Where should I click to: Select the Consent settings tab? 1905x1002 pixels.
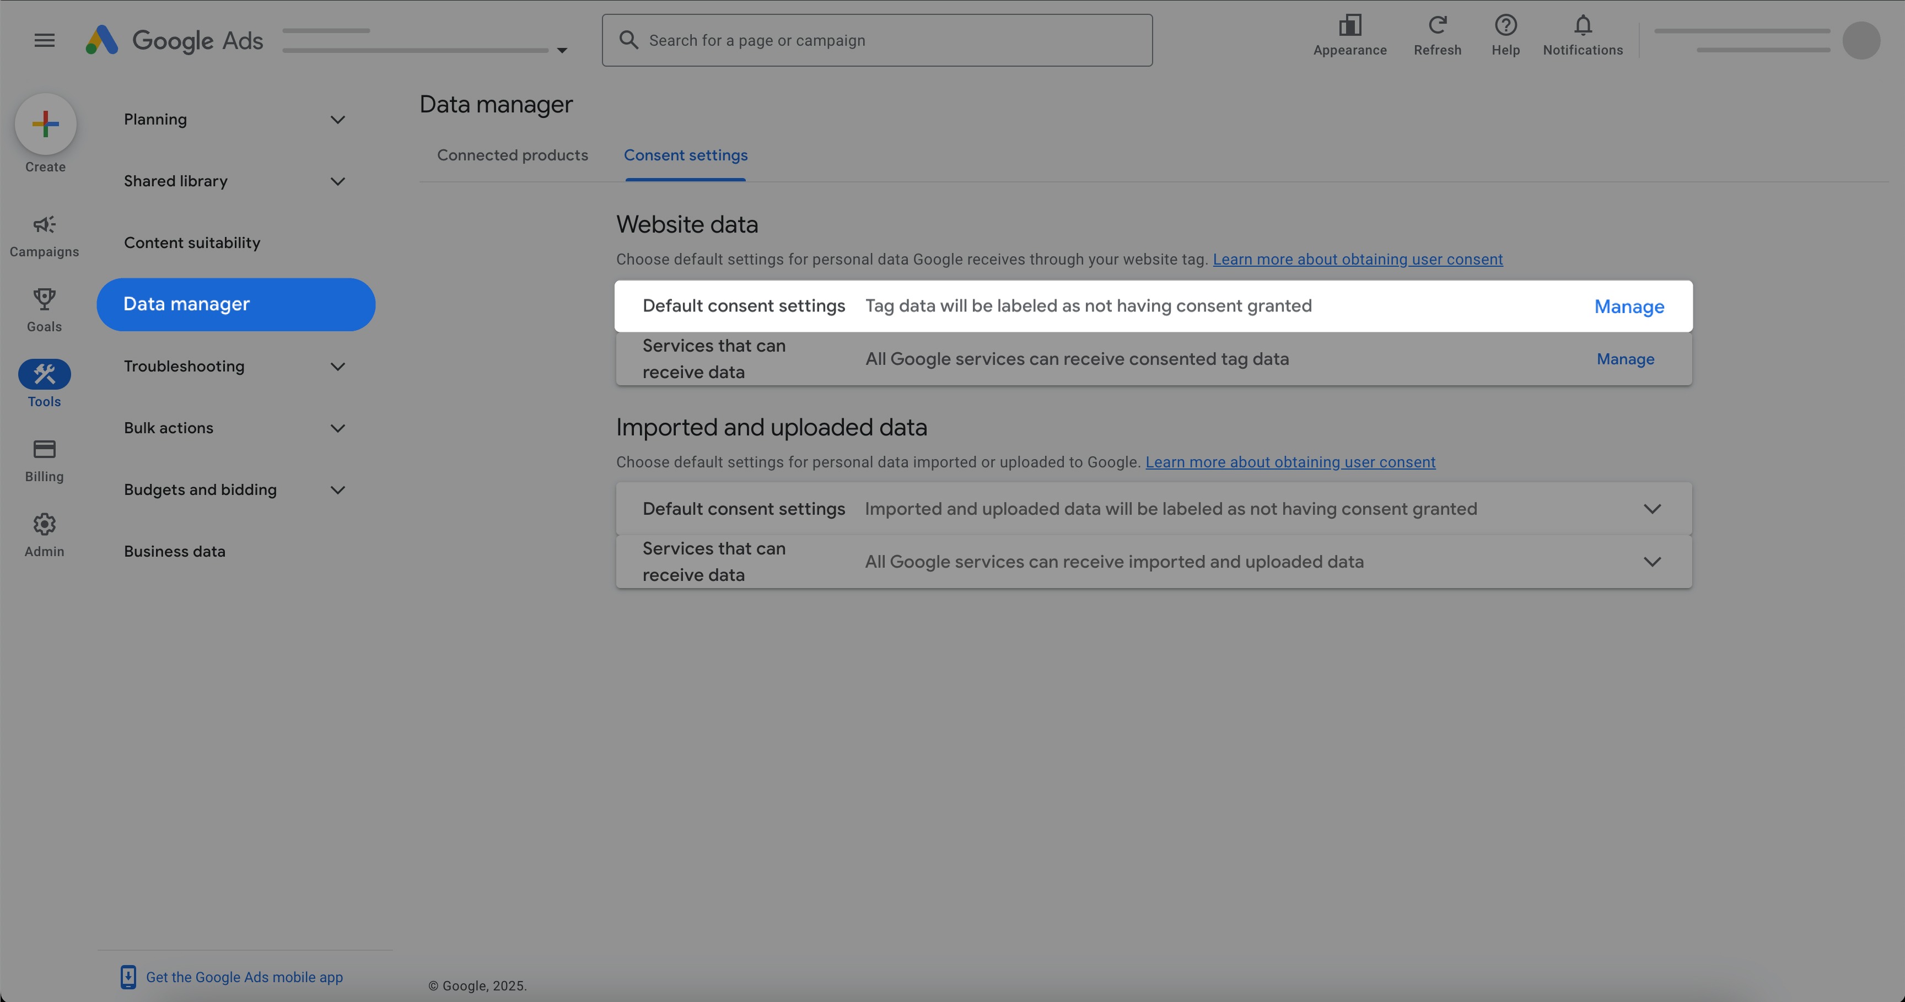pyautogui.click(x=686, y=155)
